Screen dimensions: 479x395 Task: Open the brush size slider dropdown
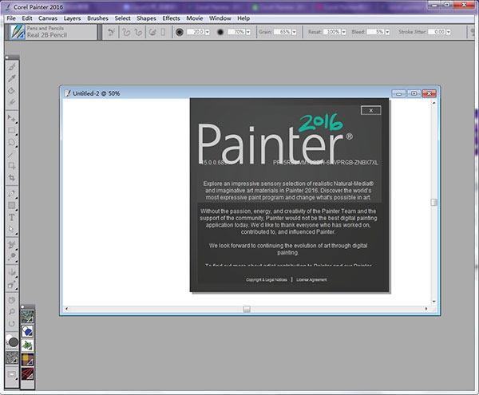[208, 32]
